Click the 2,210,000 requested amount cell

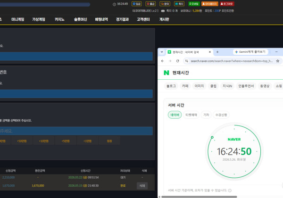(8, 177)
